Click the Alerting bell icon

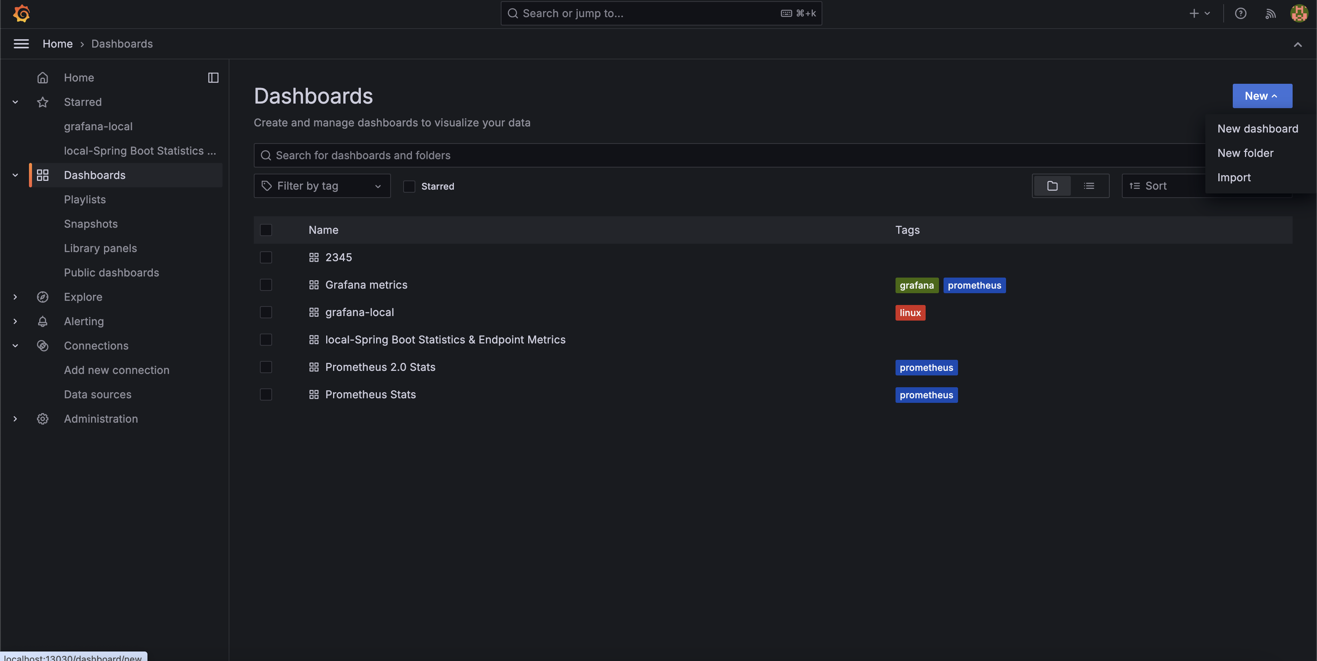point(42,321)
